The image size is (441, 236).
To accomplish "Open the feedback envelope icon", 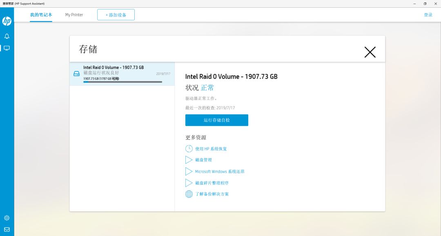I will click(x=7, y=229).
